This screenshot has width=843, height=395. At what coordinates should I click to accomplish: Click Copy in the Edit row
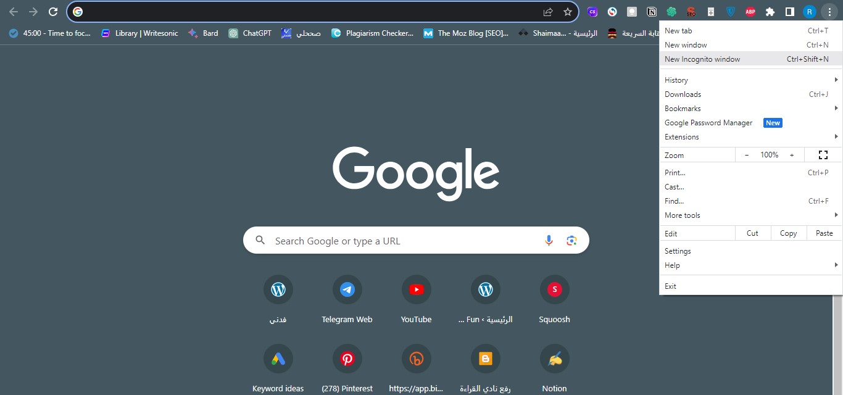(788, 233)
